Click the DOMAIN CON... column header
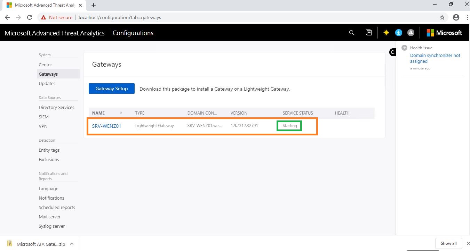This screenshot has width=470, height=251. point(202,113)
